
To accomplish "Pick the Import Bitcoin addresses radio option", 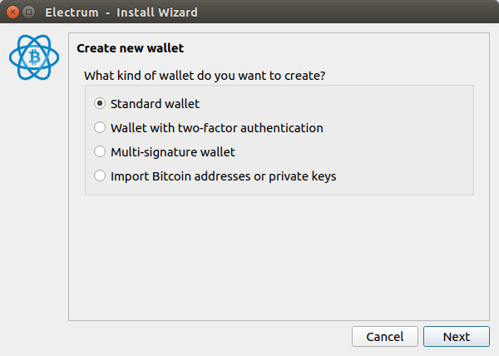I will click(x=100, y=176).
